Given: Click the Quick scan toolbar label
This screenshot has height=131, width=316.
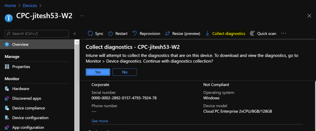Looking at the screenshot, I should click(x=267, y=33).
